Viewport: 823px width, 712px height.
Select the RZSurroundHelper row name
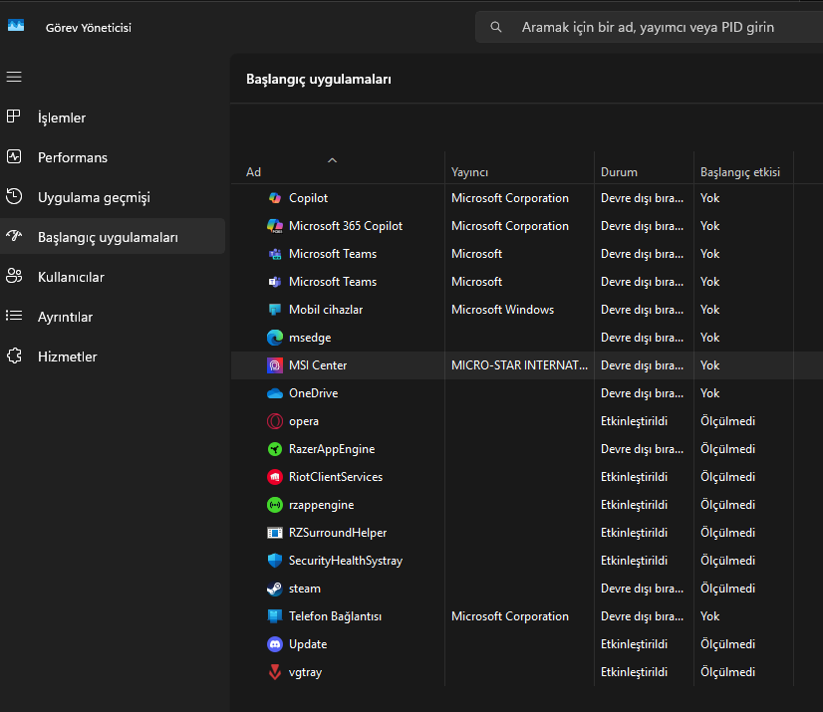[338, 533]
